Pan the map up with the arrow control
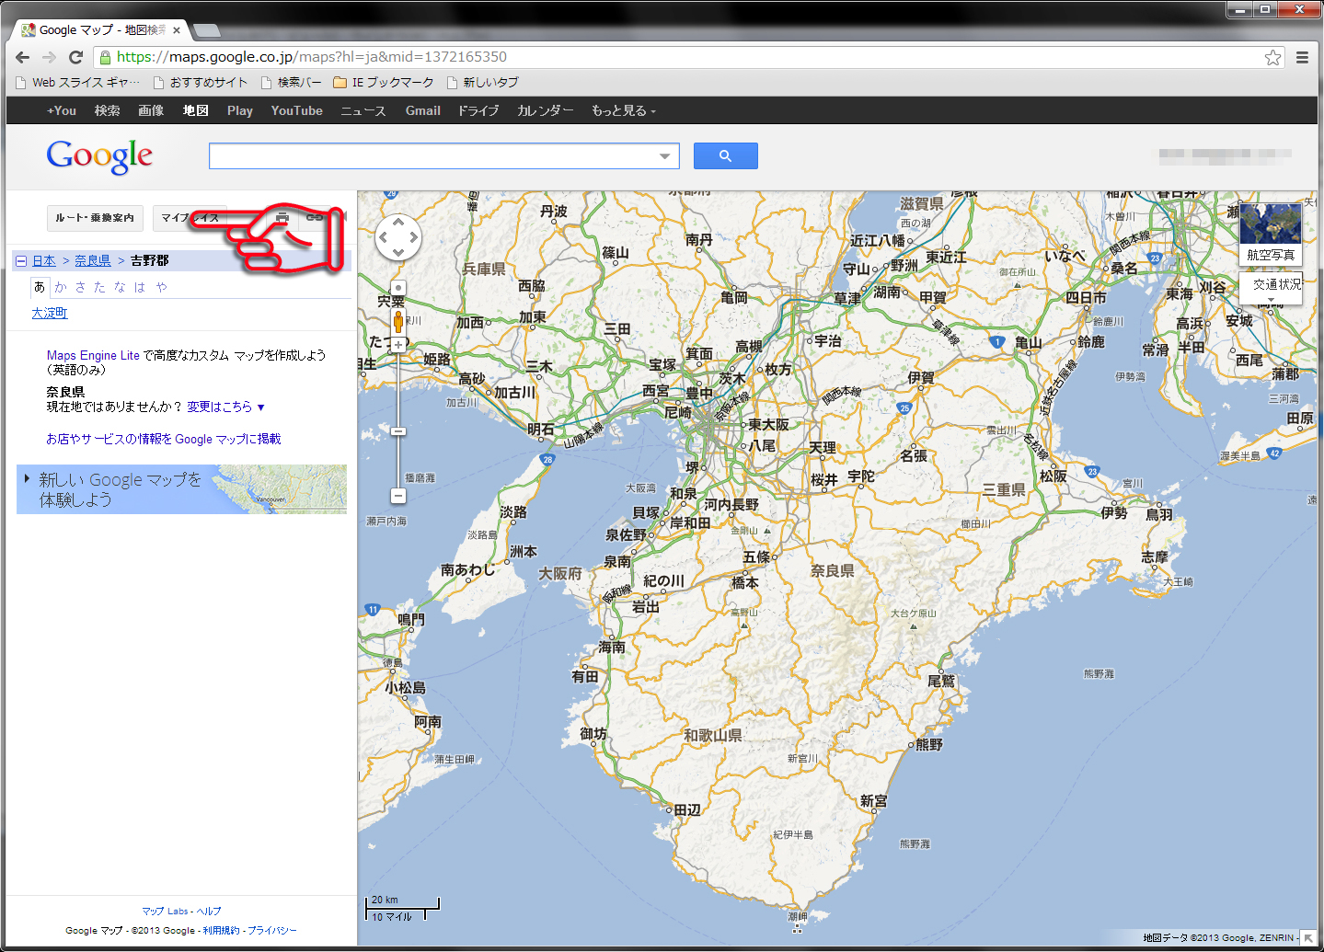 click(x=398, y=222)
